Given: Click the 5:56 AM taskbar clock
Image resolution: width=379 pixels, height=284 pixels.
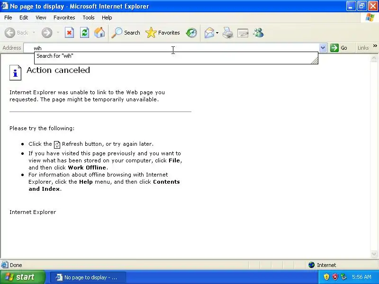Looking at the screenshot, I should click(361, 277).
